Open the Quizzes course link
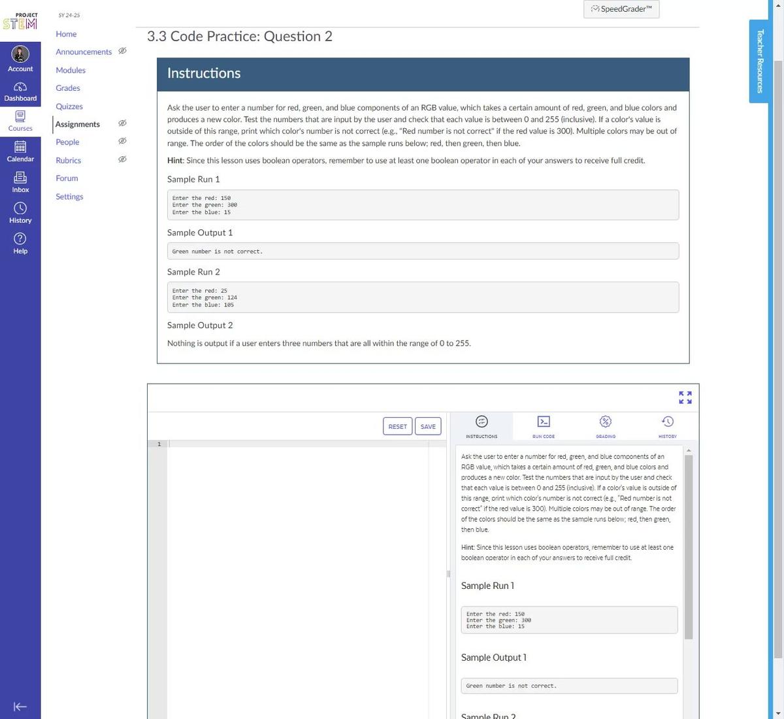The image size is (784, 719). [69, 106]
